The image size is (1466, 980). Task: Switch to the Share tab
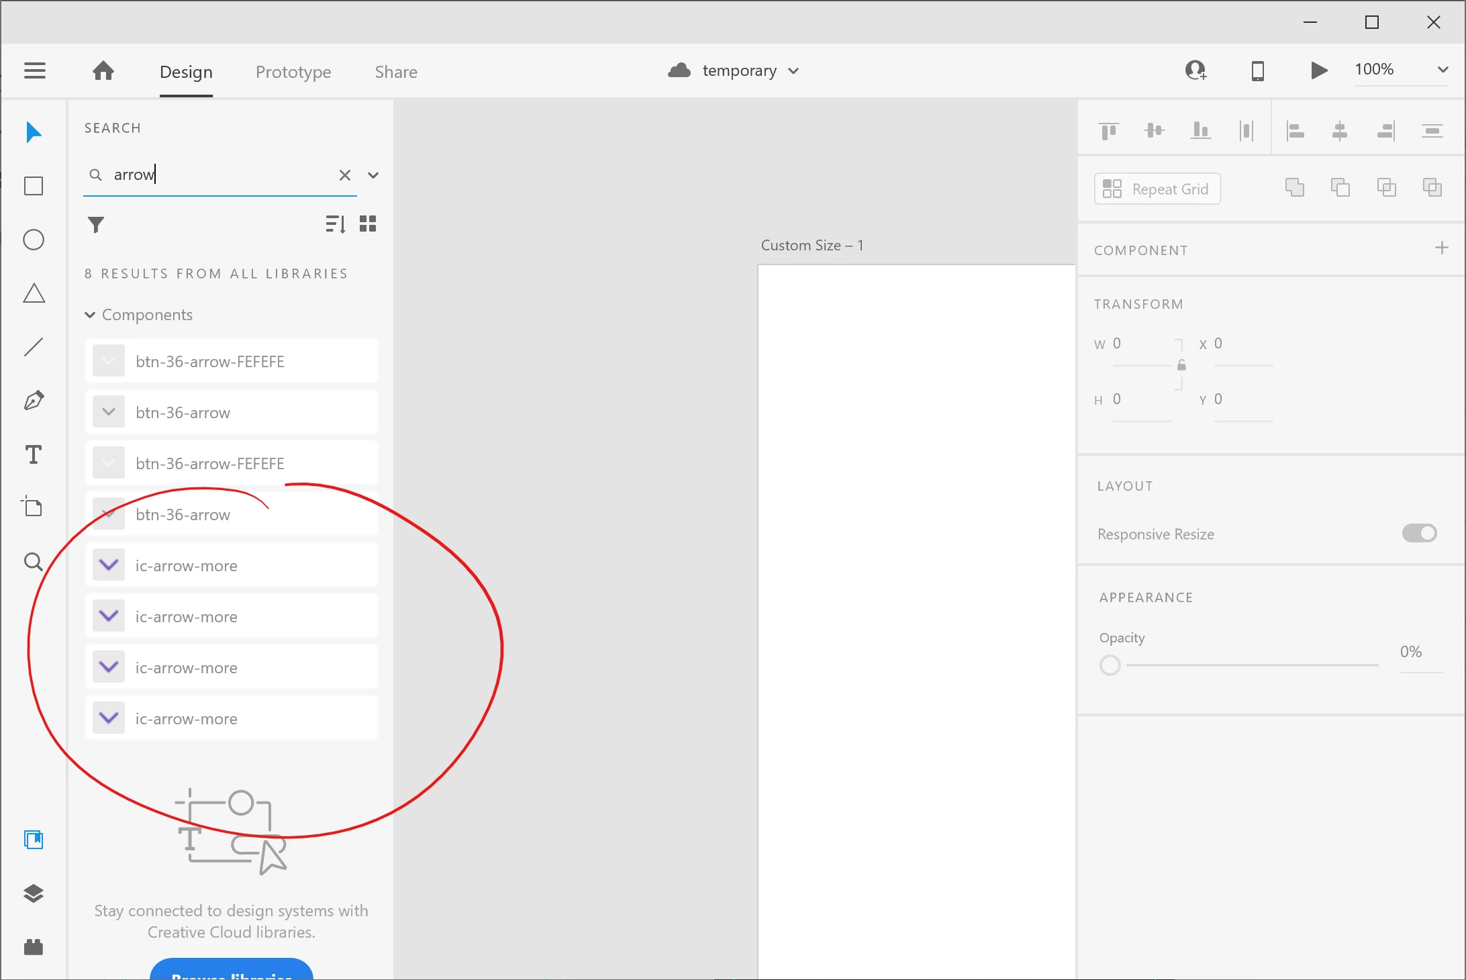[x=396, y=72]
